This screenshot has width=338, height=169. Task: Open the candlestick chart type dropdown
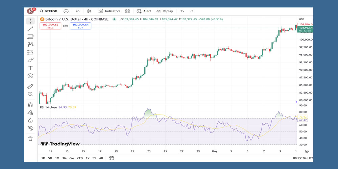89,11
